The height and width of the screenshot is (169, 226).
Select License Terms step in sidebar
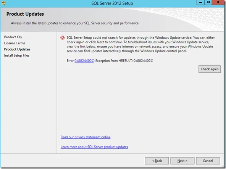click(15, 43)
